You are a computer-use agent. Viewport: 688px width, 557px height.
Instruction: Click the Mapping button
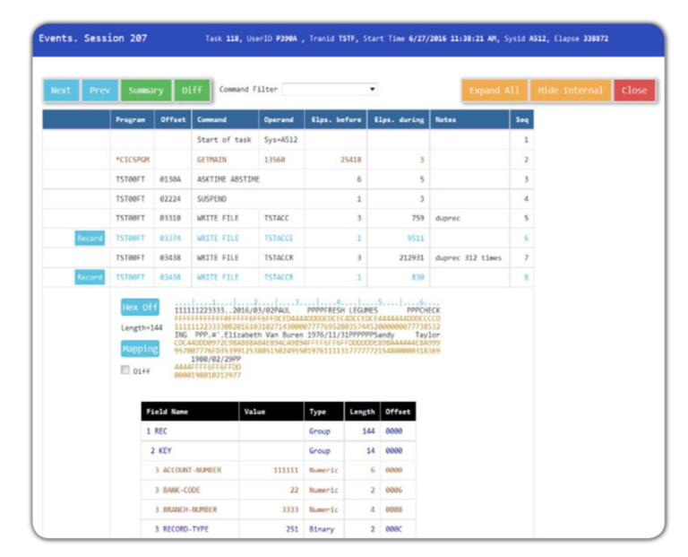(140, 349)
